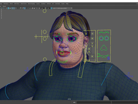The width and height of the screenshot is (138, 104).
Task: Click the small triangle icon at bottom of slider panel
Action: [x=87, y=60]
